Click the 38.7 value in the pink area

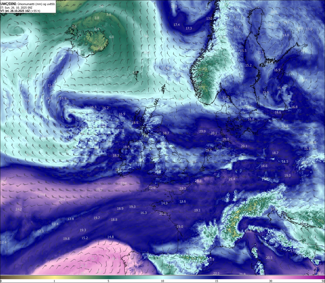[94, 259]
